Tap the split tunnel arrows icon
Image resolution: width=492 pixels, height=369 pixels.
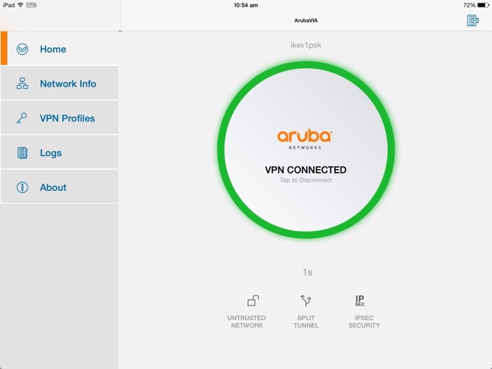click(306, 301)
